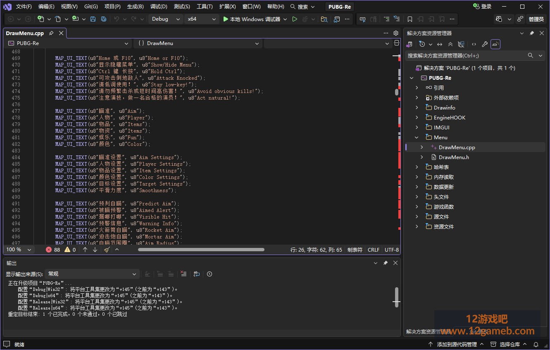Screen dimensions: 550x350
Task: Open properties via the wrench icon
Action: [485, 44]
